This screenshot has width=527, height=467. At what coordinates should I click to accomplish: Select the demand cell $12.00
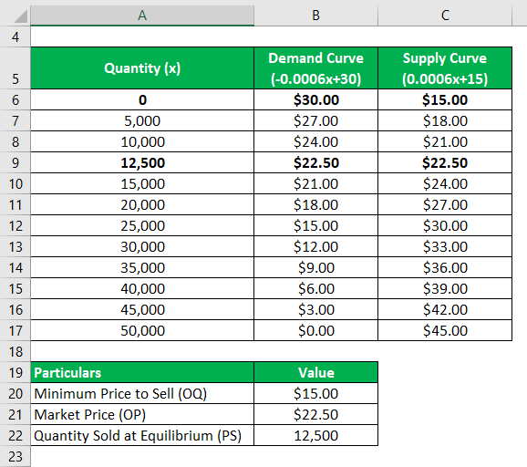point(316,246)
